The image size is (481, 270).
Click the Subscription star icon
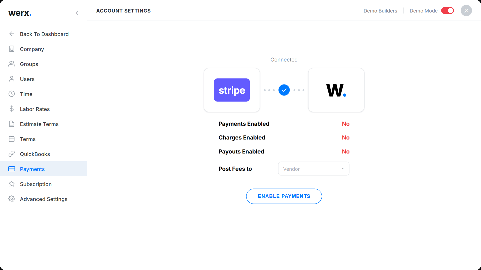[x=12, y=184]
